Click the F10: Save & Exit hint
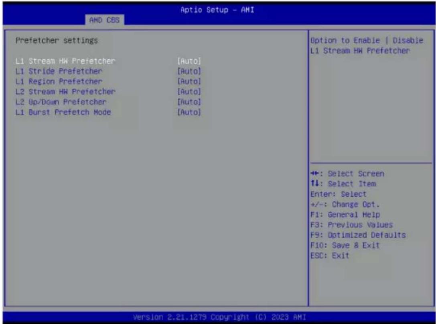This screenshot has width=436, height=324. tap(345, 246)
